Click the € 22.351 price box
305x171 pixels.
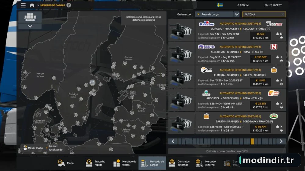coord(260,105)
